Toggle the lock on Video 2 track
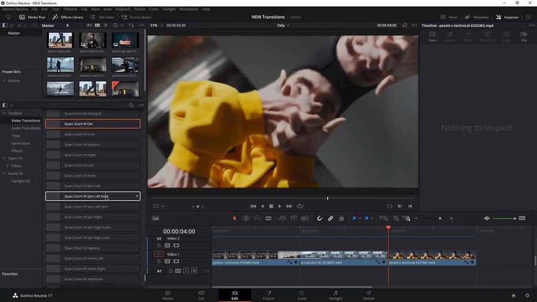This screenshot has height=302, width=537. pyautogui.click(x=159, y=245)
